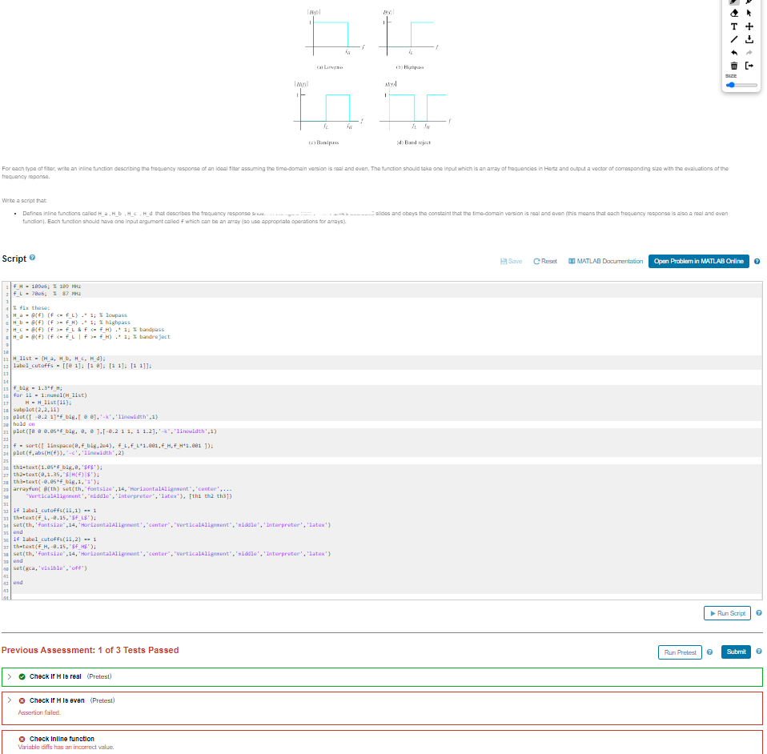Click the Run Pretest button
Screen dimensions: 767x754
pos(679,652)
